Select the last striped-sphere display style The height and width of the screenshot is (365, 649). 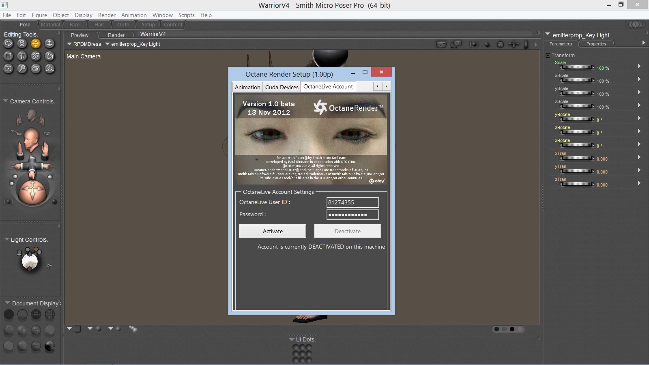[49, 346]
